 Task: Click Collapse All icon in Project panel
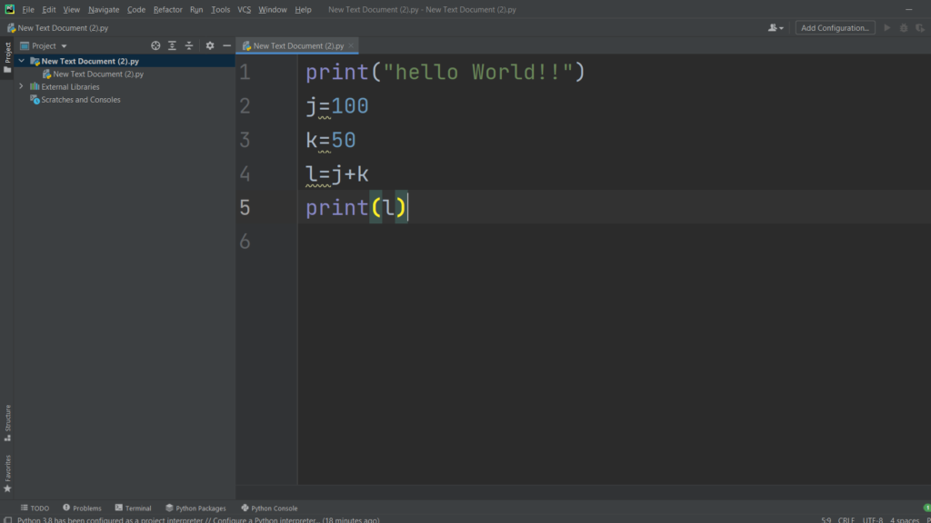pos(189,45)
